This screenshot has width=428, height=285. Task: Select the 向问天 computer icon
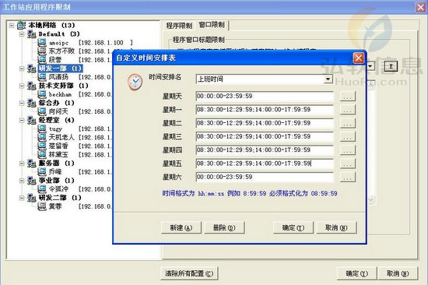pyautogui.click(x=42, y=111)
